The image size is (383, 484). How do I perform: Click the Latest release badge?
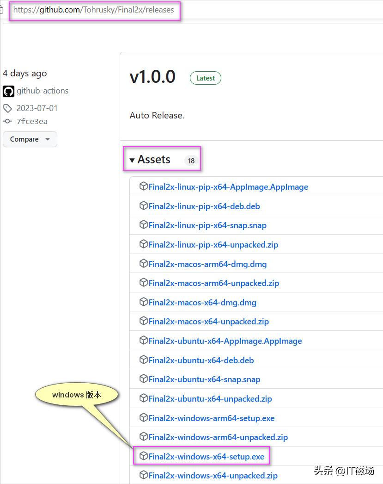point(205,78)
